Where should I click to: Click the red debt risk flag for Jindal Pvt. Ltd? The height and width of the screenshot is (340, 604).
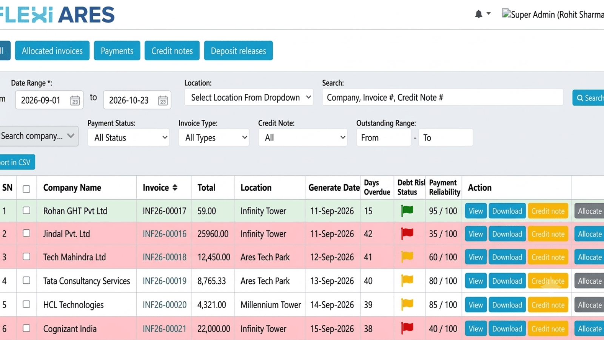coord(407,233)
